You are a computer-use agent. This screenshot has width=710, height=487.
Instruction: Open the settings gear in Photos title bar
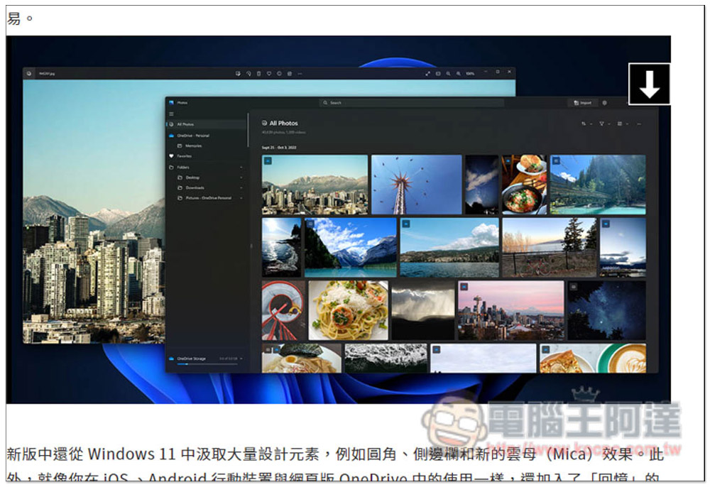pos(604,103)
